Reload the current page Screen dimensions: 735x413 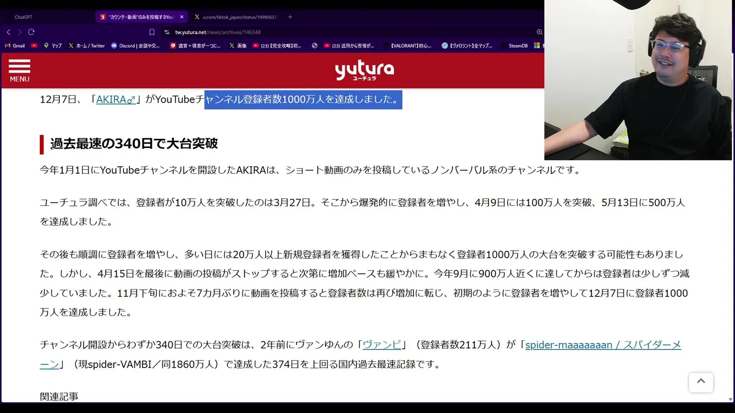point(31,32)
